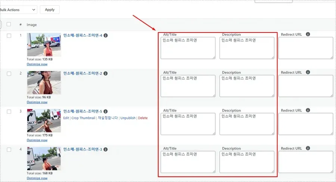This screenshot has width=336, height=182.
Task: Click Total size: 175 KB text
Action: [40, 135]
